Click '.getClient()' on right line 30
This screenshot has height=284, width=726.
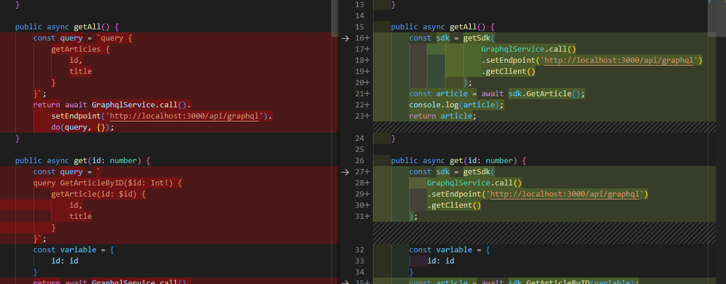coord(454,205)
